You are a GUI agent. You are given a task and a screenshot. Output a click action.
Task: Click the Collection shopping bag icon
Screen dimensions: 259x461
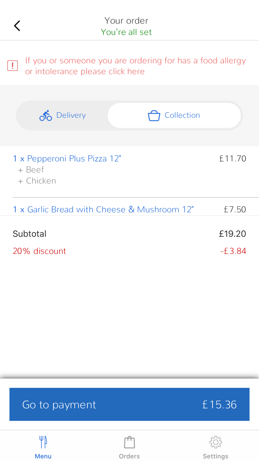pyautogui.click(x=154, y=115)
